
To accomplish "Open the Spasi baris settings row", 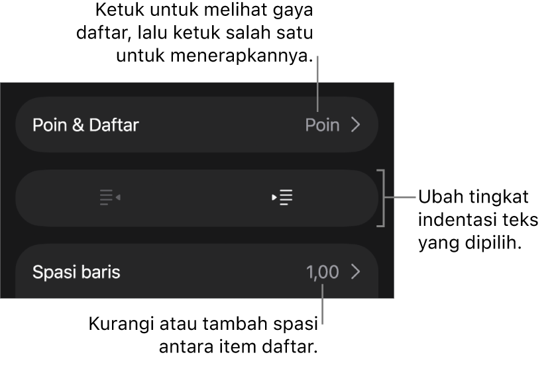I will click(x=197, y=271).
